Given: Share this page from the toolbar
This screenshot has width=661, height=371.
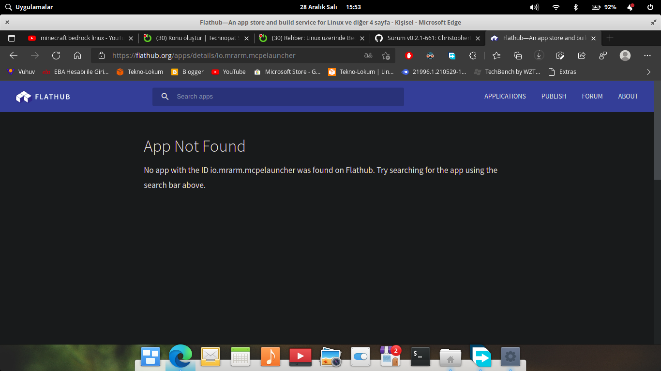Looking at the screenshot, I should tap(582, 56).
